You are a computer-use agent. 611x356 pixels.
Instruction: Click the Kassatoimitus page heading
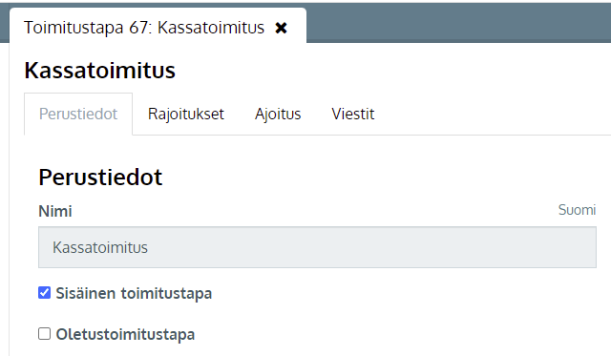click(99, 70)
